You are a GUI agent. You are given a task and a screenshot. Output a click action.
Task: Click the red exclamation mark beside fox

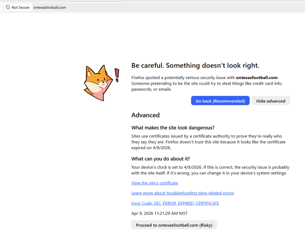click(117, 75)
